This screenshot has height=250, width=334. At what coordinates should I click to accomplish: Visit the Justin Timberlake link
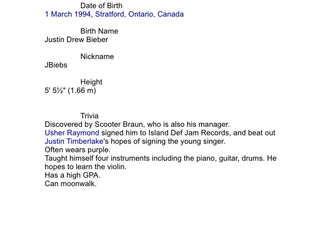point(74,141)
